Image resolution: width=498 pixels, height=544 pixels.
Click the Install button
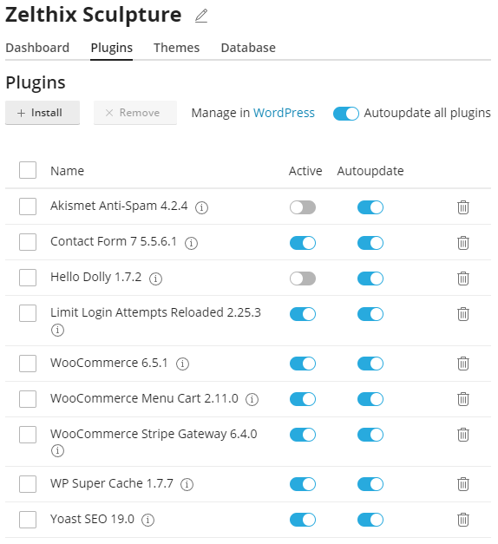[43, 113]
